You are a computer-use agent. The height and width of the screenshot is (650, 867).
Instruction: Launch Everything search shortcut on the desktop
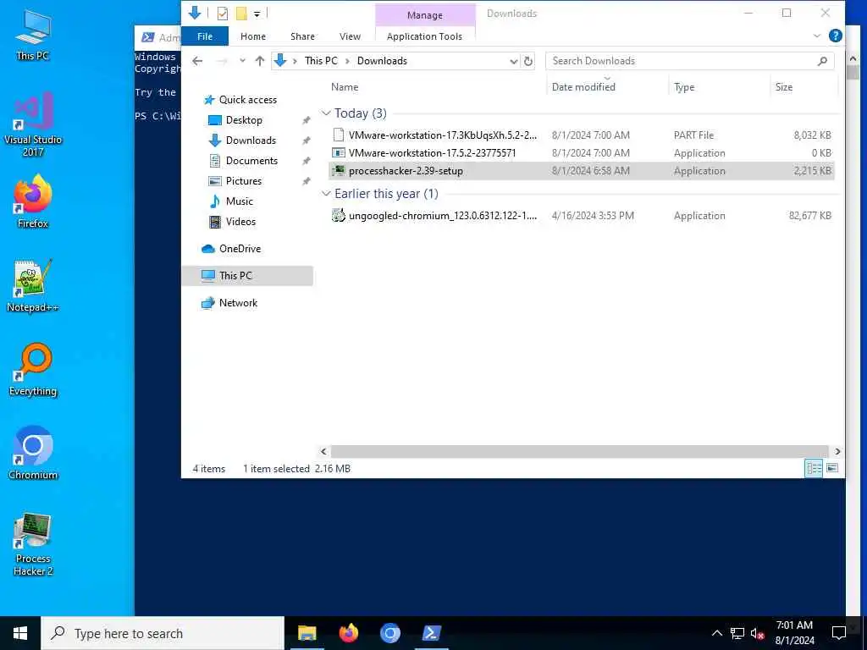[33, 370]
